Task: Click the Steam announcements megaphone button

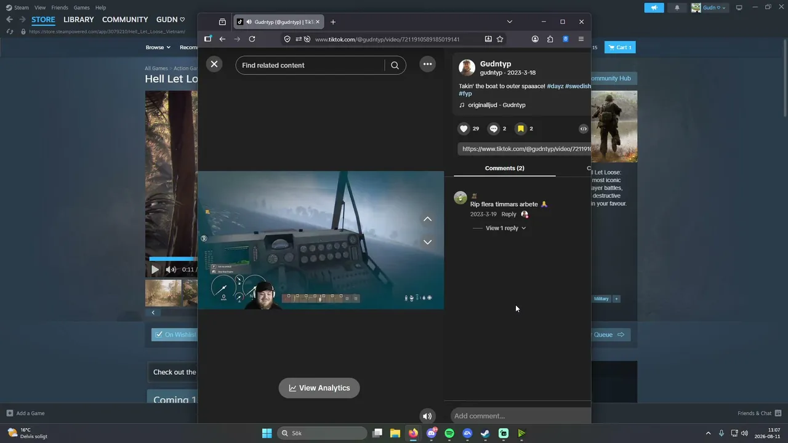Action: 654,8
